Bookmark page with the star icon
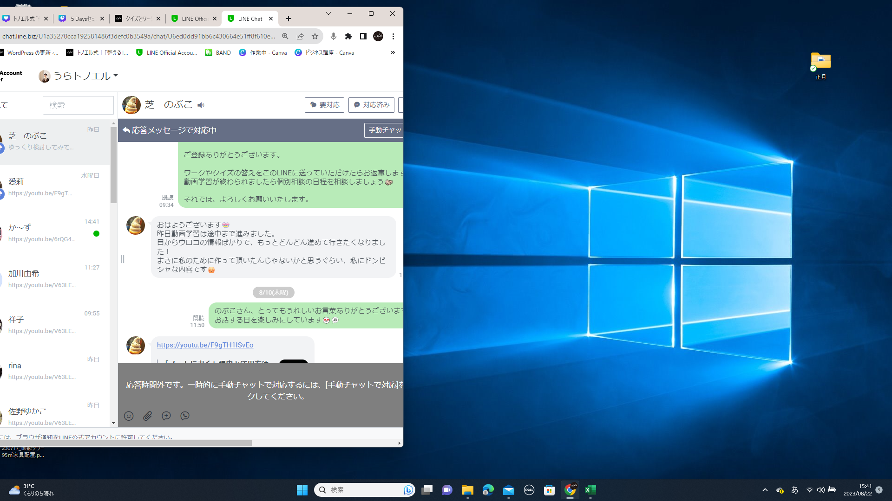892x501 pixels. pyautogui.click(x=315, y=36)
